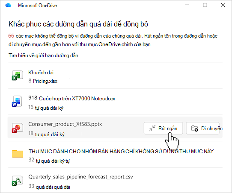
Task: Click the Word icon beside XT7000 Notes.docx
Action: [x=17, y=101]
